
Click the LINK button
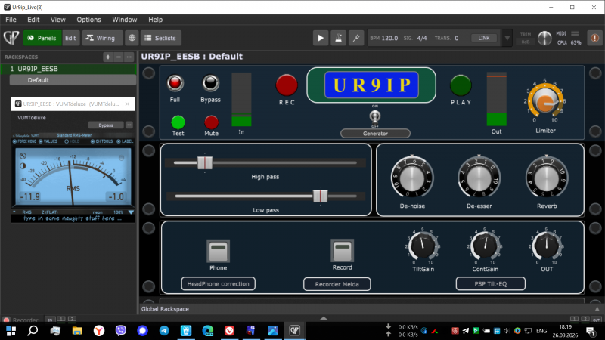click(x=484, y=38)
